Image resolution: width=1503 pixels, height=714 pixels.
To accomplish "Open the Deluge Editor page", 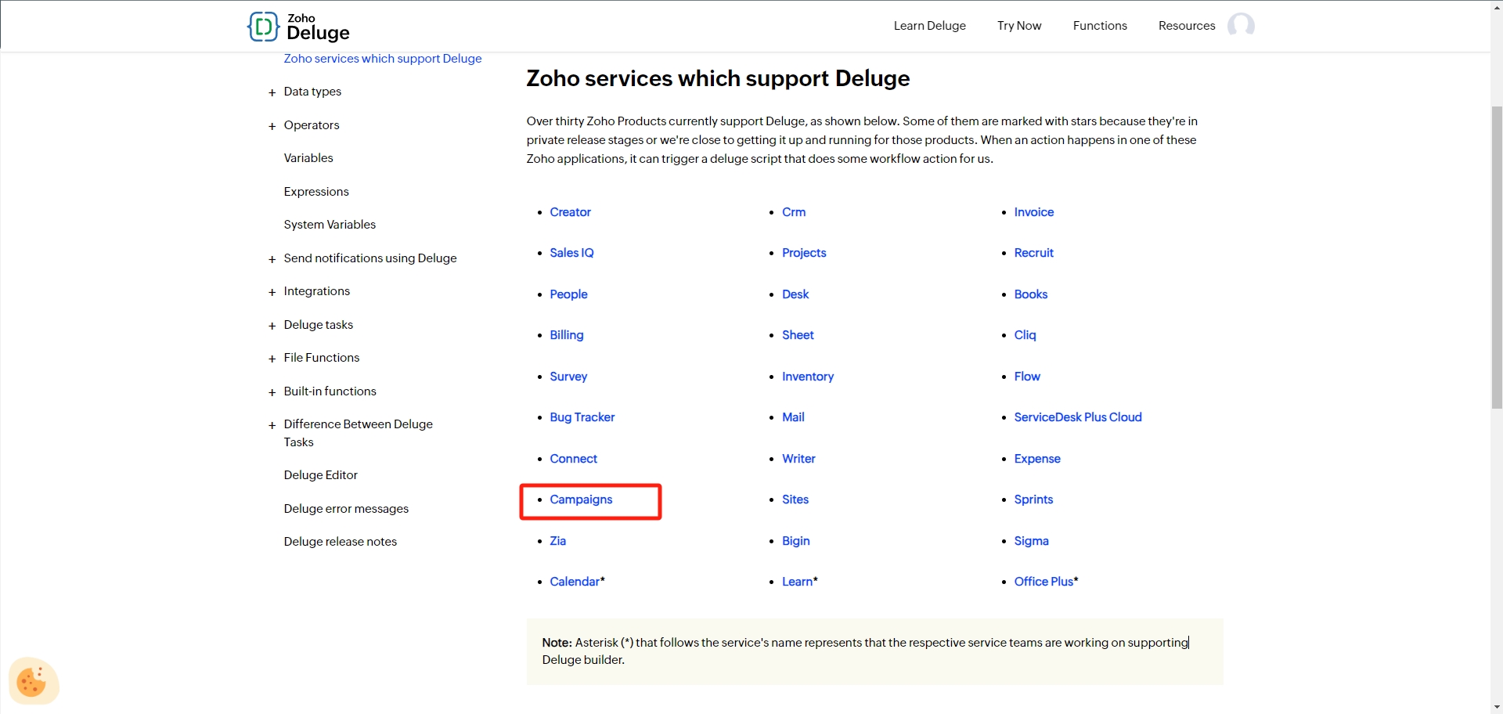I will click(x=321, y=475).
